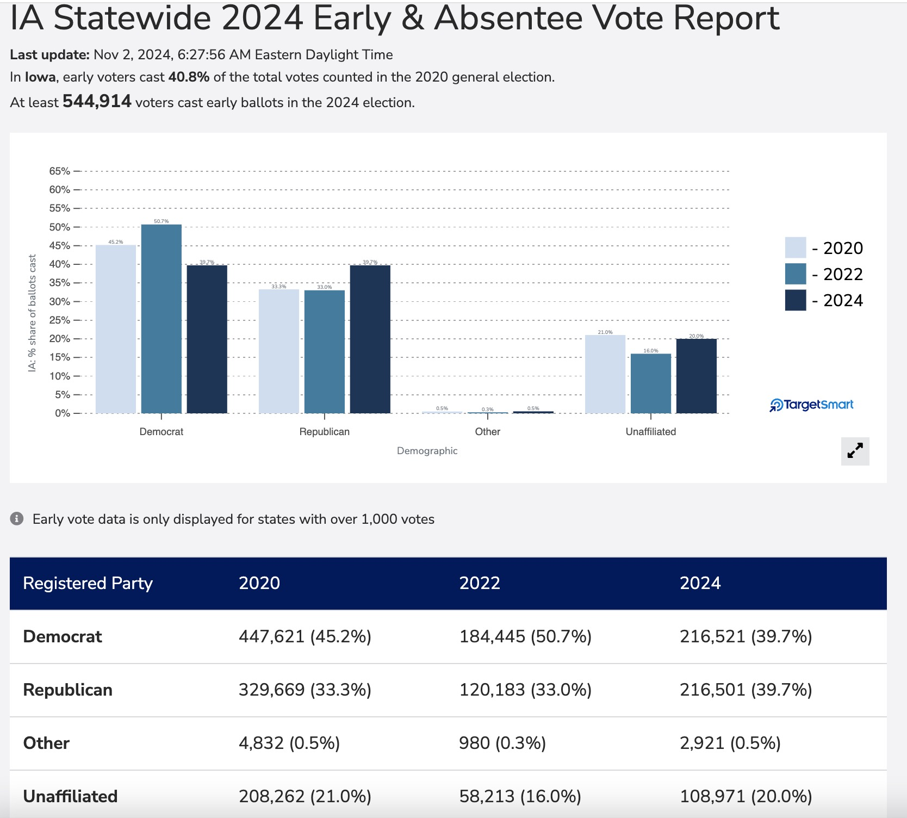Screen dimensions: 907x818
Task: Click the 2020 legend color swatch
Action: point(795,247)
